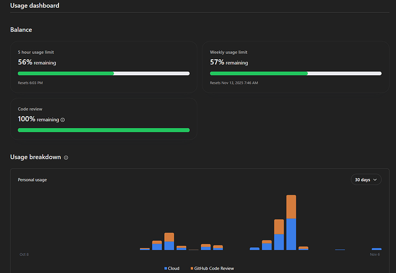The height and width of the screenshot is (273, 396).
Task: Click the Personal usage chart title
Action: pos(32,180)
